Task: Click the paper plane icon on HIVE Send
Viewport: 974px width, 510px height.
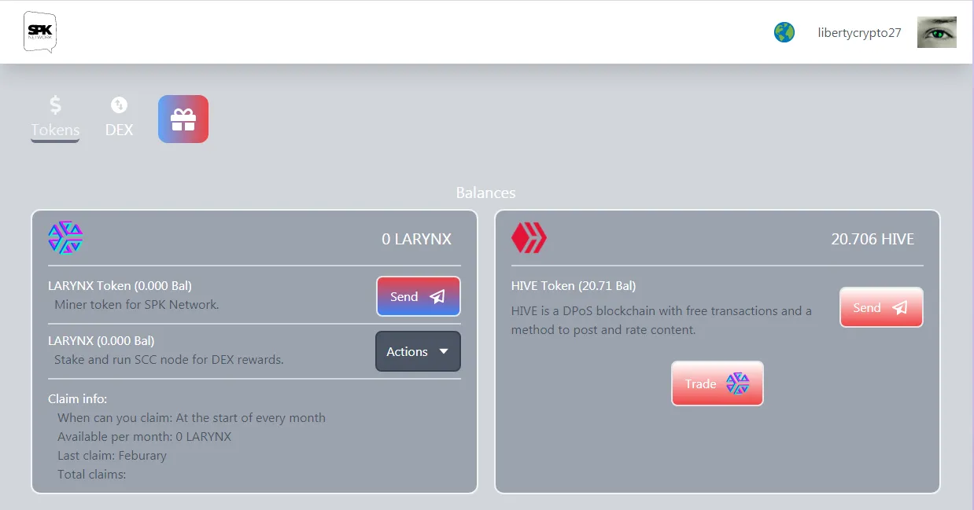Action: click(x=900, y=308)
